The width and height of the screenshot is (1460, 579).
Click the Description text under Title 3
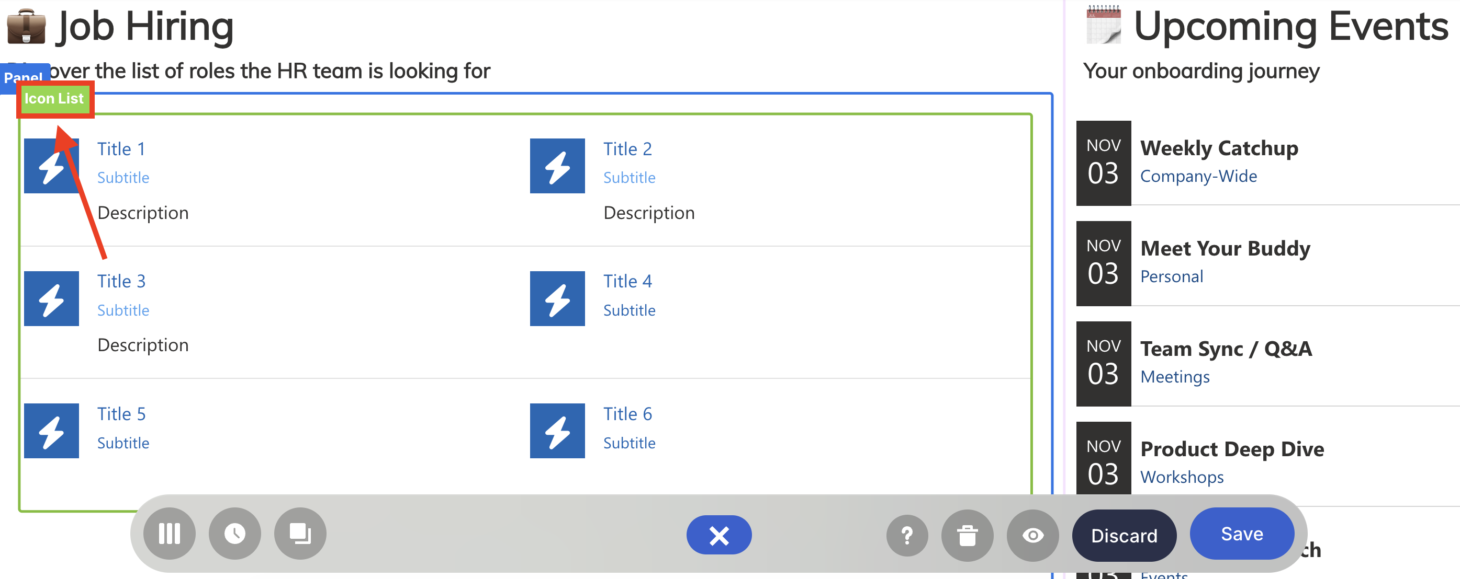(143, 345)
